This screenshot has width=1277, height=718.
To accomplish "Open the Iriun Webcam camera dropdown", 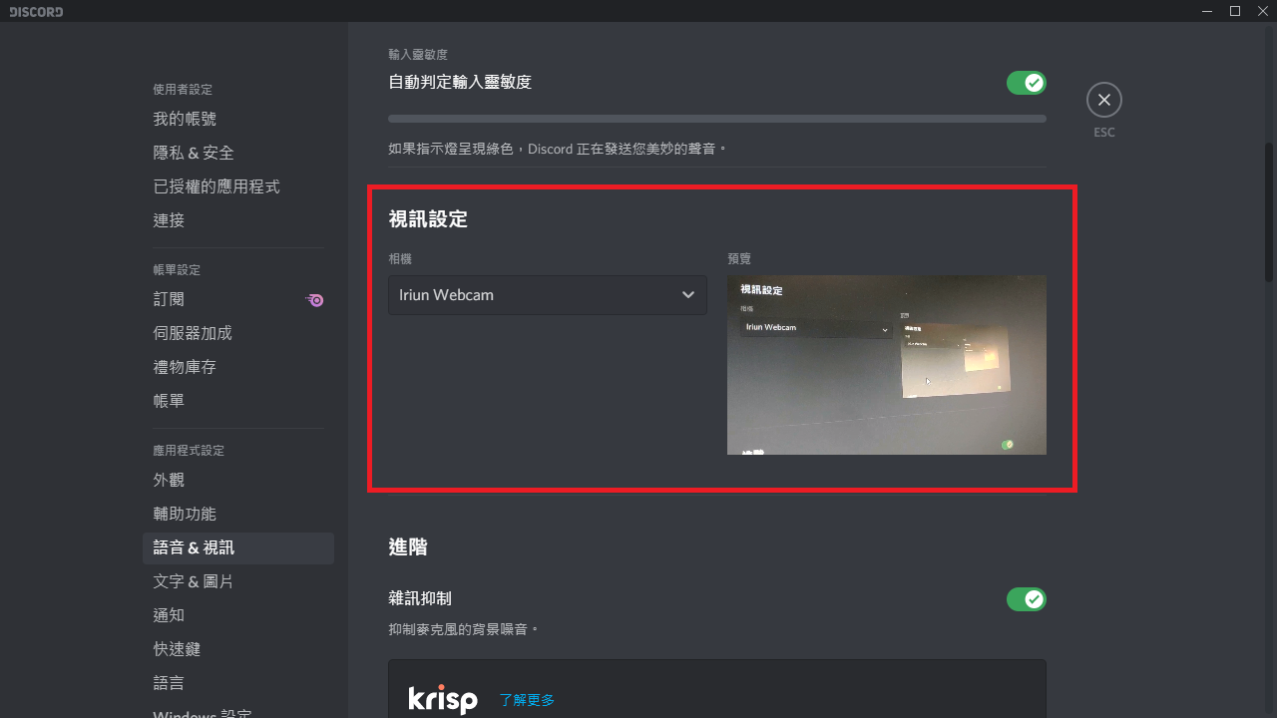I will [x=548, y=295].
